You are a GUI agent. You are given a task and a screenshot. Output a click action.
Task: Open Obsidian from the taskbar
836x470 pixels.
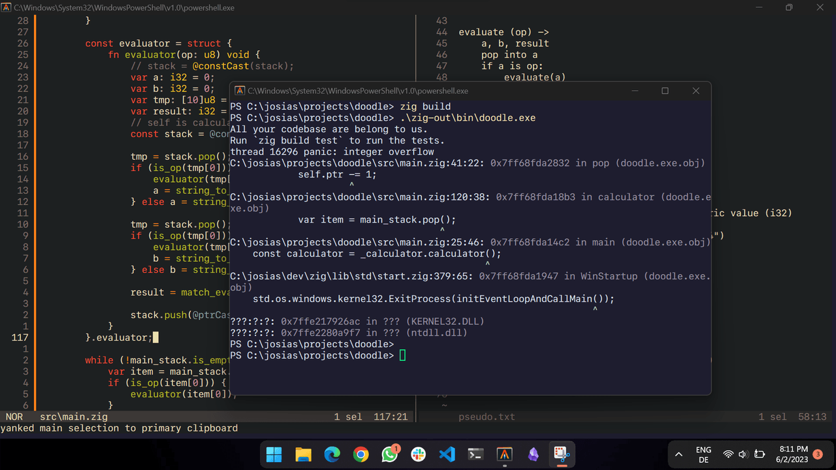534,454
